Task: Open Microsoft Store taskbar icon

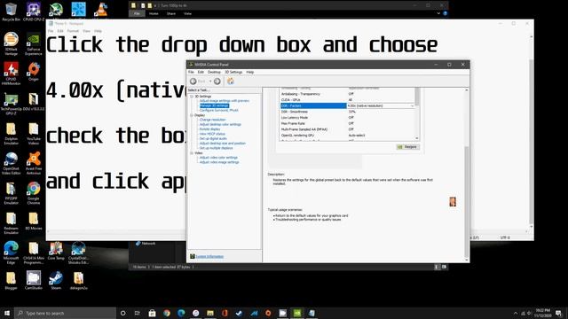Action: click(152, 313)
